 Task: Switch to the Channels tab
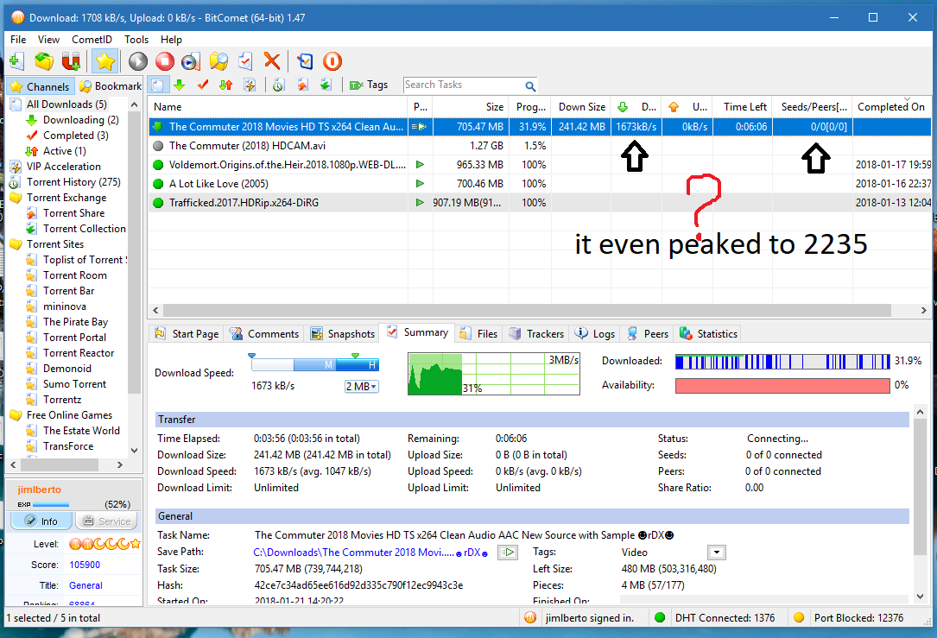(41, 86)
